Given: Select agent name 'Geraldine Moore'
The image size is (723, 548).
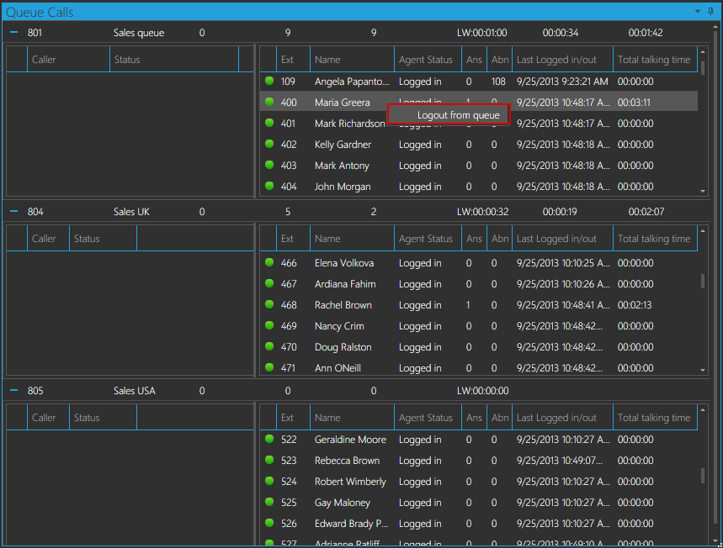Looking at the screenshot, I should [350, 440].
